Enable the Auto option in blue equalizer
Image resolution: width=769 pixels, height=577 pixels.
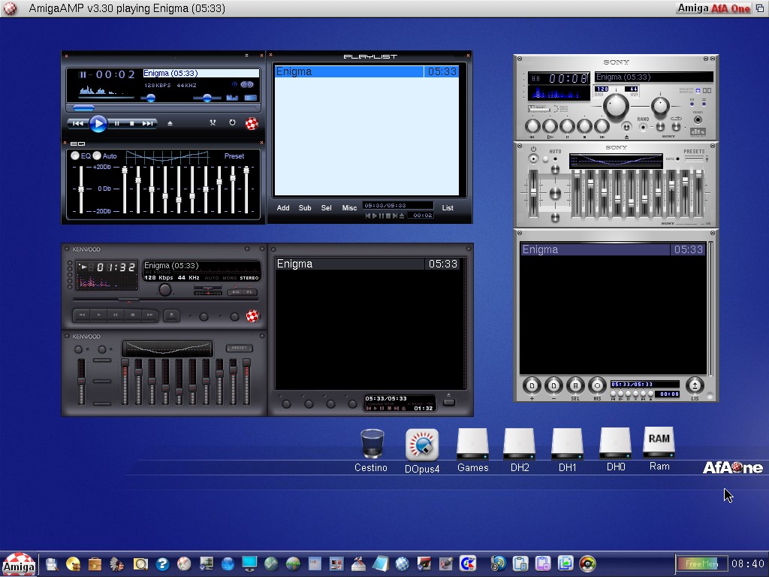click(97, 156)
